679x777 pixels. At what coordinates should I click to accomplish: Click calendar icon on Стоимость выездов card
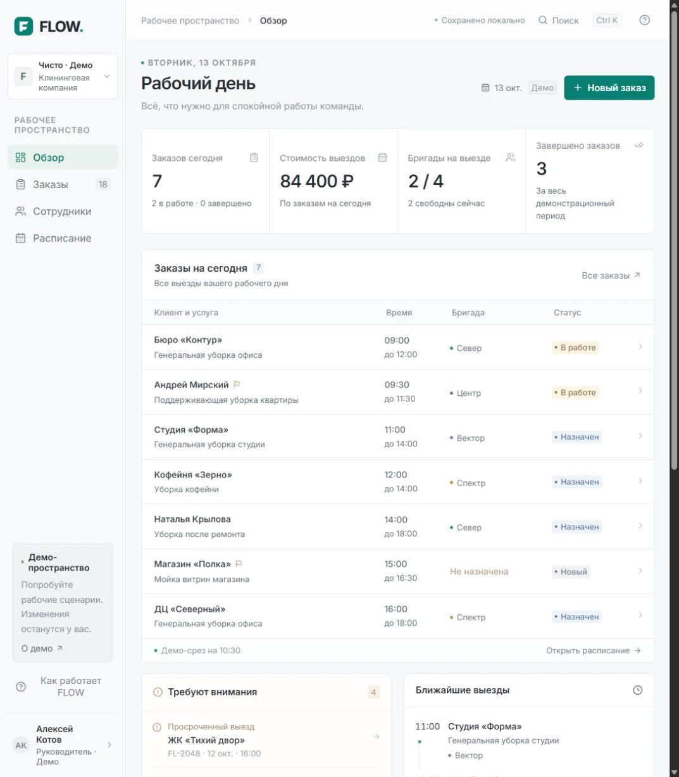click(x=382, y=158)
